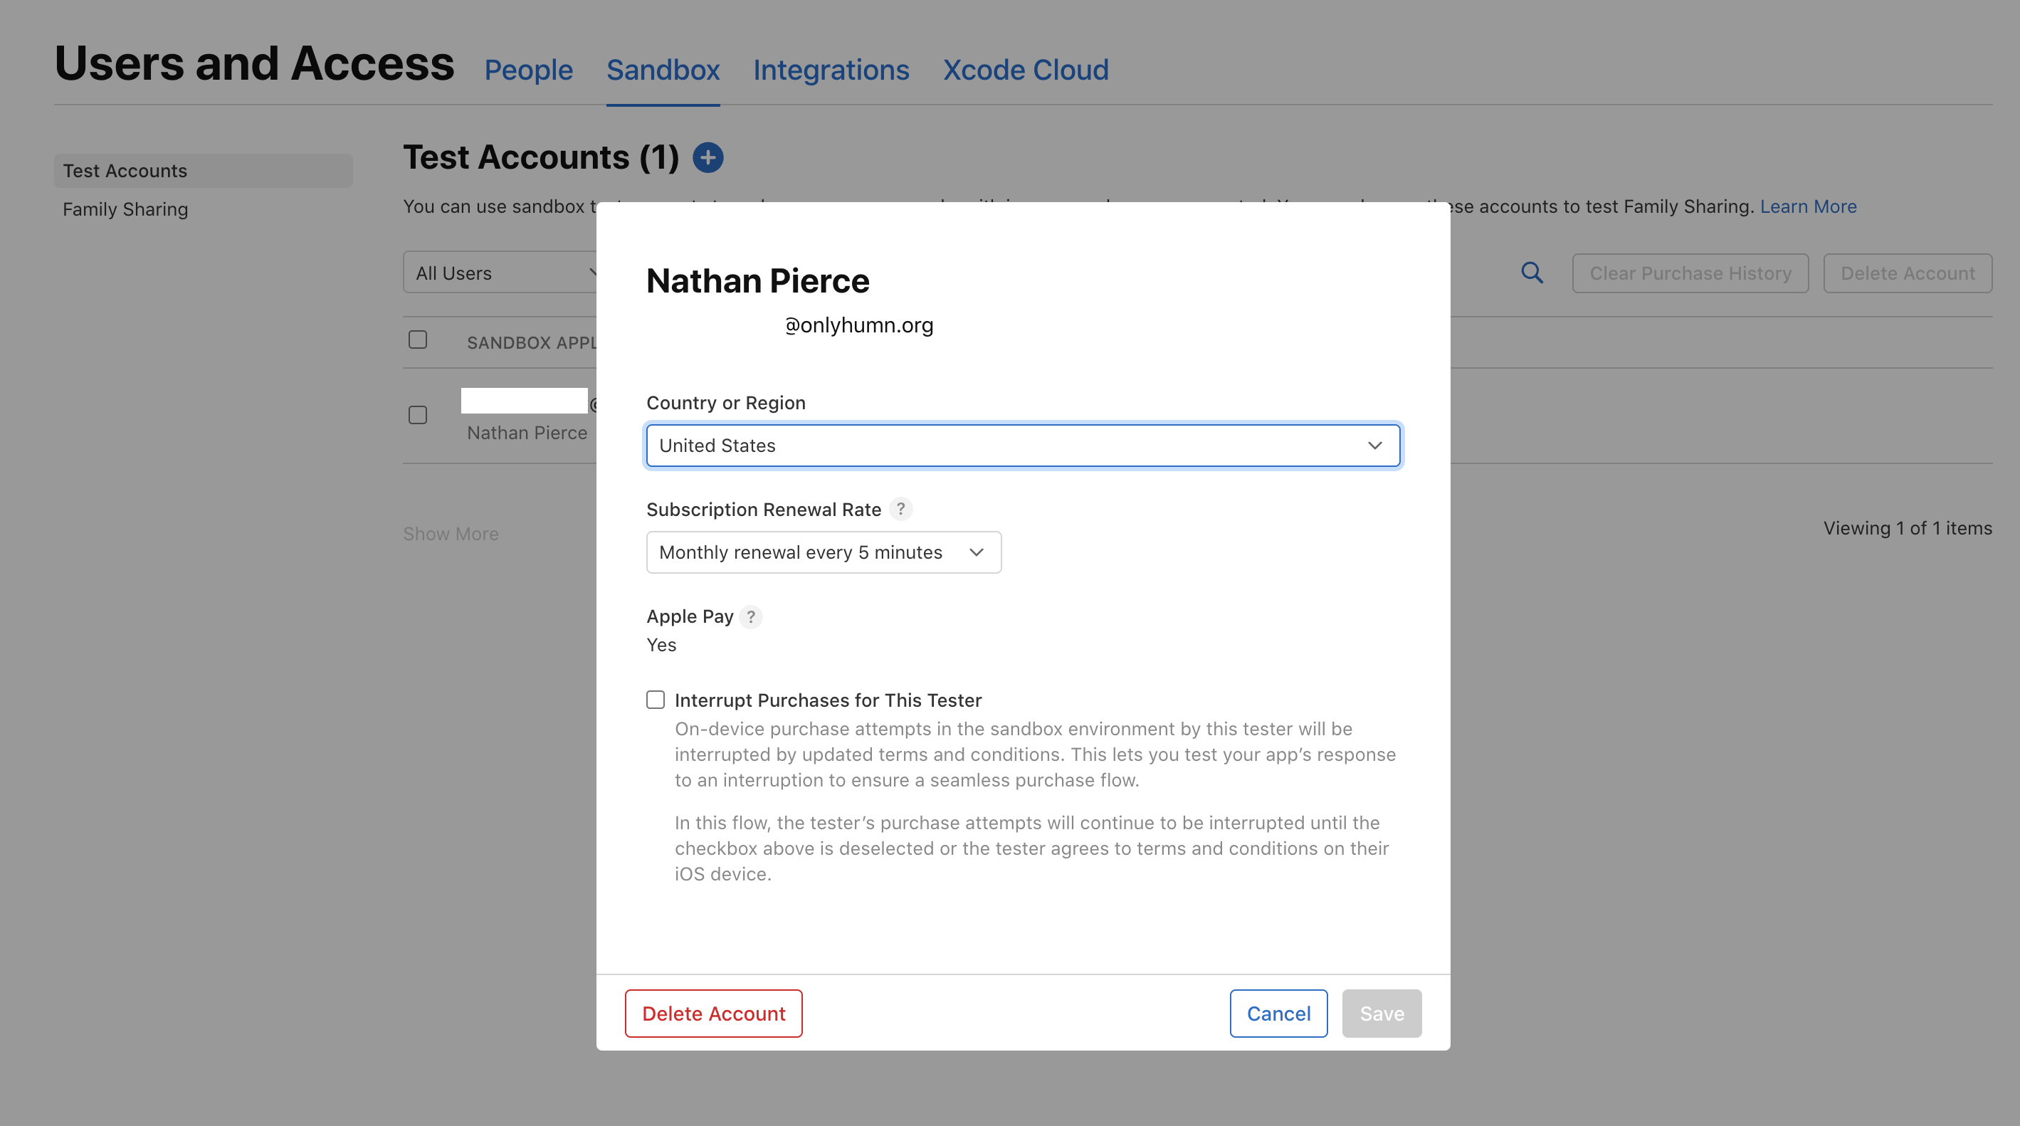Click Apple Pay help question mark icon
The height and width of the screenshot is (1126, 2020).
tap(750, 616)
